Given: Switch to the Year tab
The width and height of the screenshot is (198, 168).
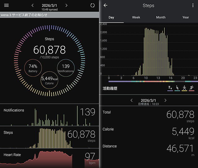Looking at the screenshot, I should (186, 17).
